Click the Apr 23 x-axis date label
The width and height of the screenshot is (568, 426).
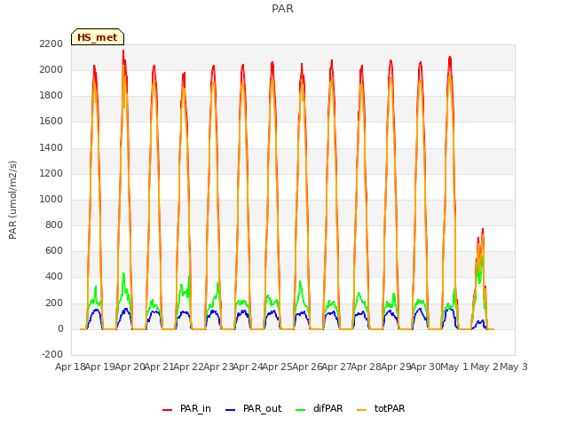click(x=218, y=367)
